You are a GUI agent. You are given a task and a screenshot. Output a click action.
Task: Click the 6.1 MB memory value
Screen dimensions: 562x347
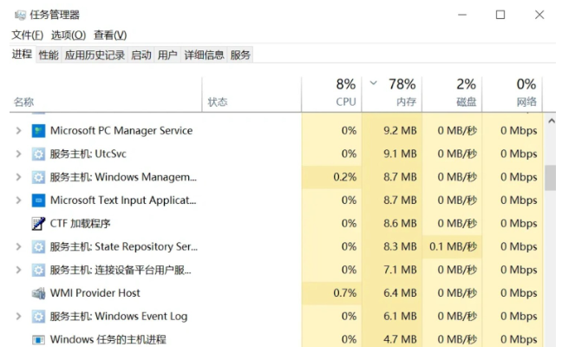[x=400, y=316]
